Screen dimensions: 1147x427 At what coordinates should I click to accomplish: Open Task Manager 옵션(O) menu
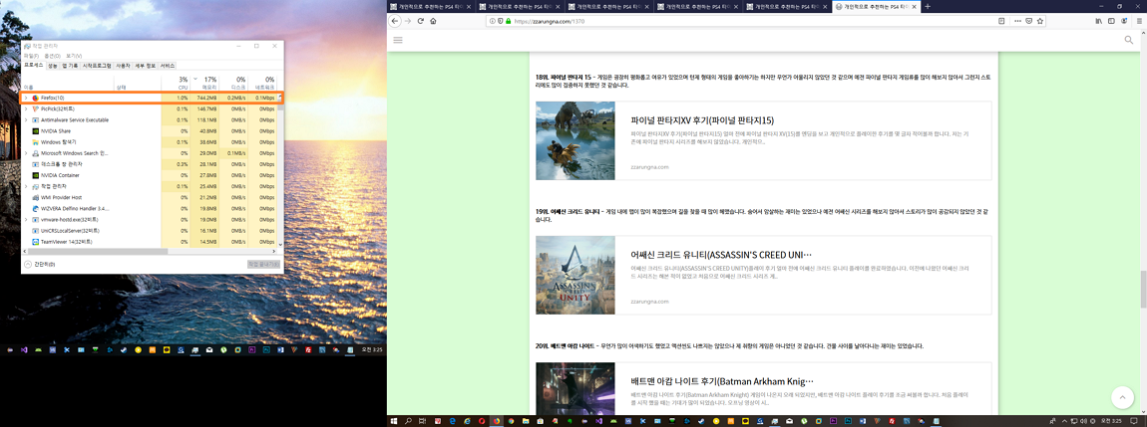tap(52, 56)
